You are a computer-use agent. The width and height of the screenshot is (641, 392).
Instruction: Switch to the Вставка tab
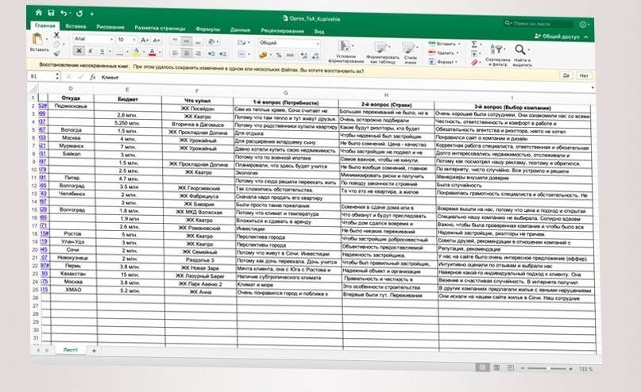tap(75, 26)
